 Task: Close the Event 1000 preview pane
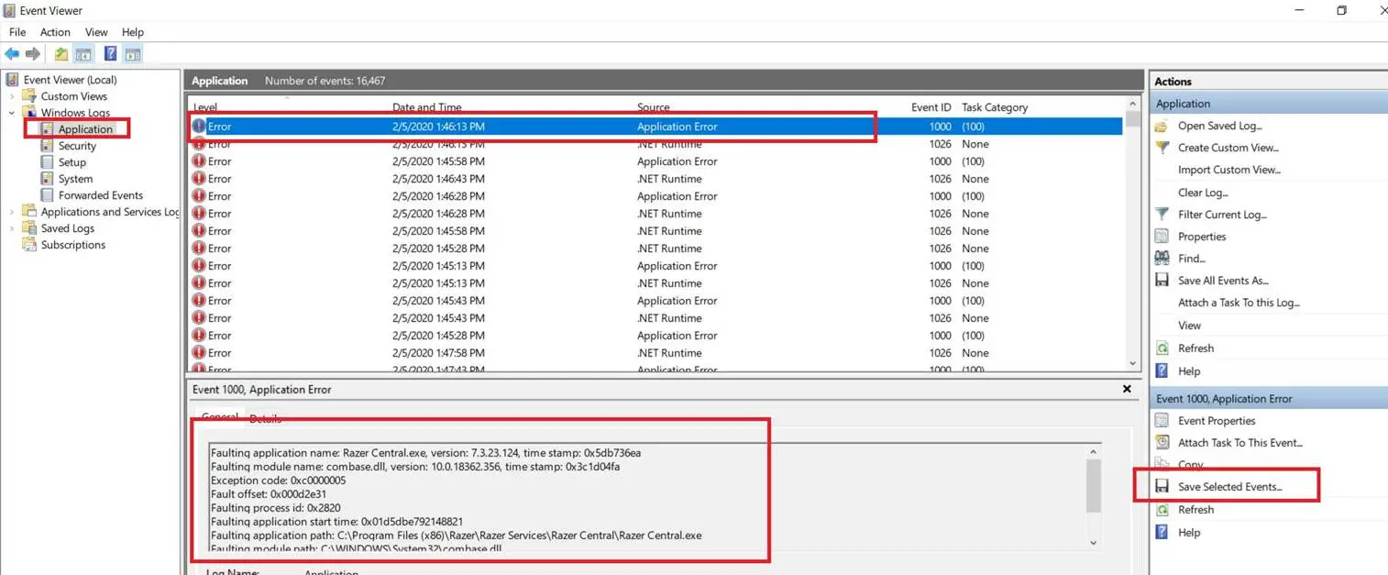pos(1127,389)
